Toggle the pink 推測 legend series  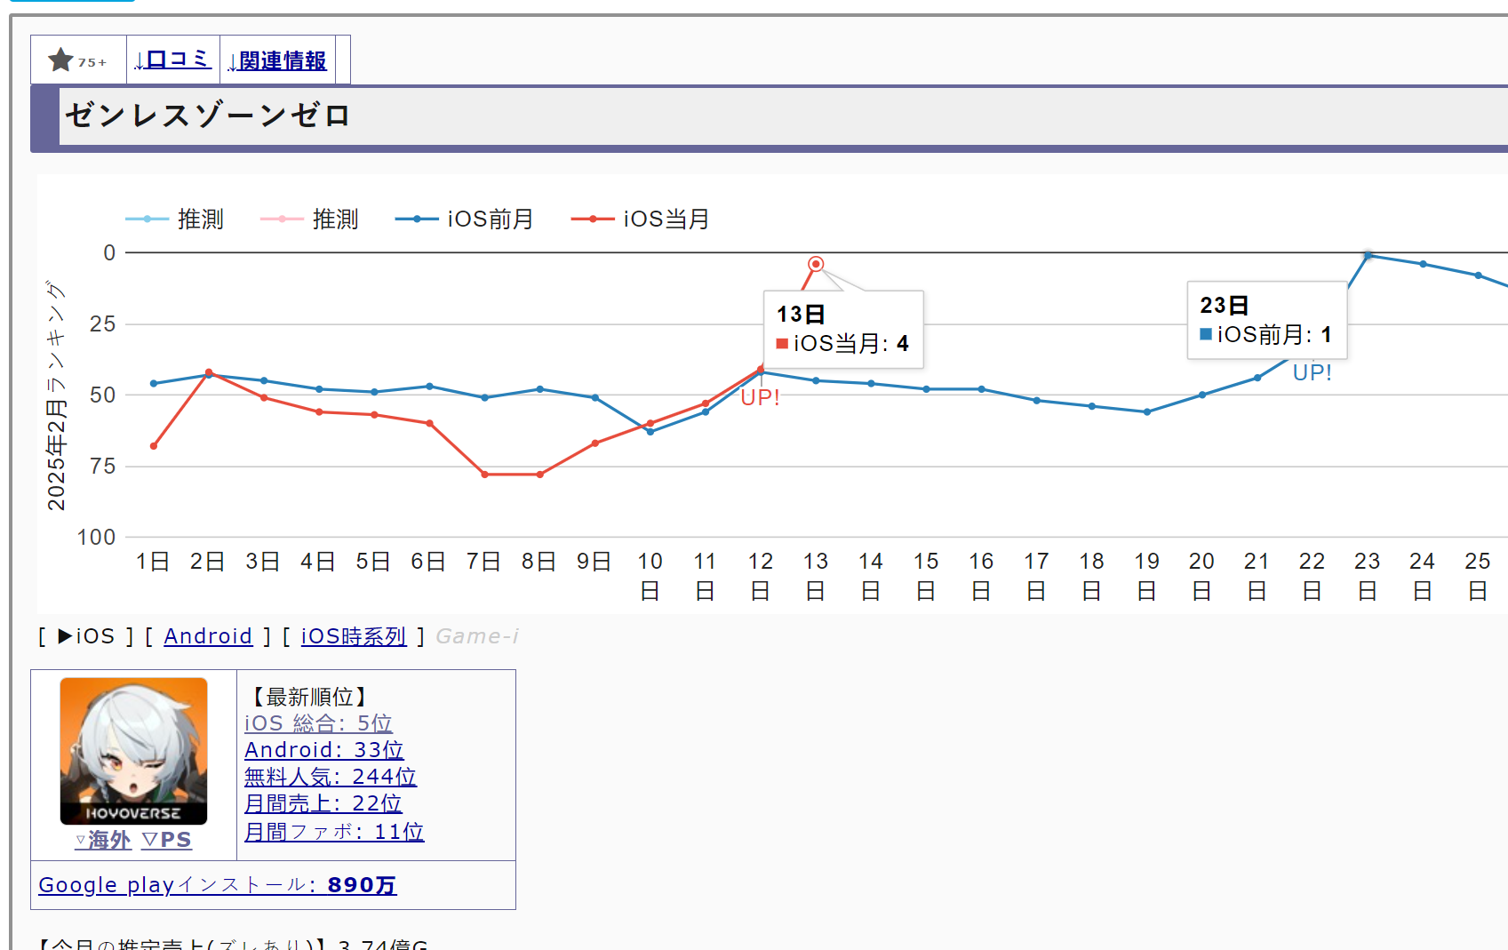point(310,219)
